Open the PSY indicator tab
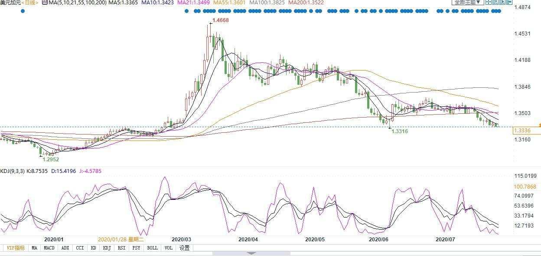541x256 pixels. [x=137, y=248]
